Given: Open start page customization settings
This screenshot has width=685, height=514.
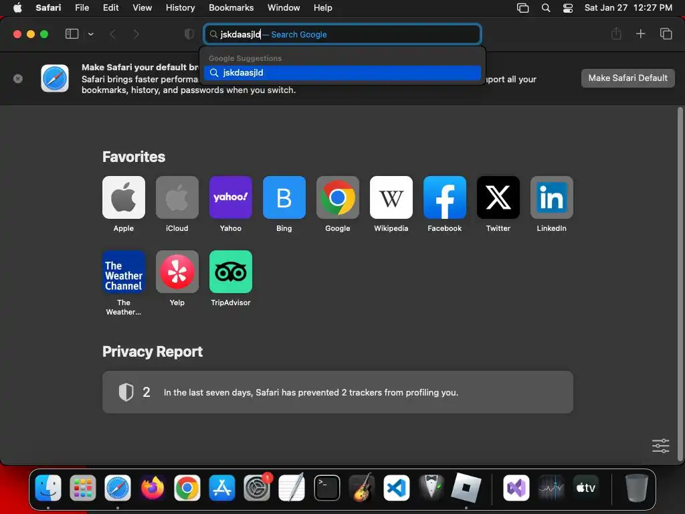Looking at the screenshot, I should [x=660, y=446].
